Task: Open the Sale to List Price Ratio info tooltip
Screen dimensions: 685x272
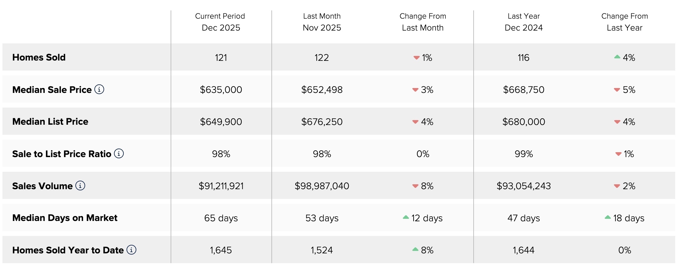Action: 119,153
